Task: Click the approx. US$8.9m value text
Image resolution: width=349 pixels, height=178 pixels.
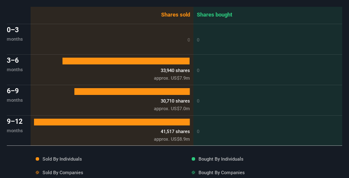Action: (x=172, y=139)
